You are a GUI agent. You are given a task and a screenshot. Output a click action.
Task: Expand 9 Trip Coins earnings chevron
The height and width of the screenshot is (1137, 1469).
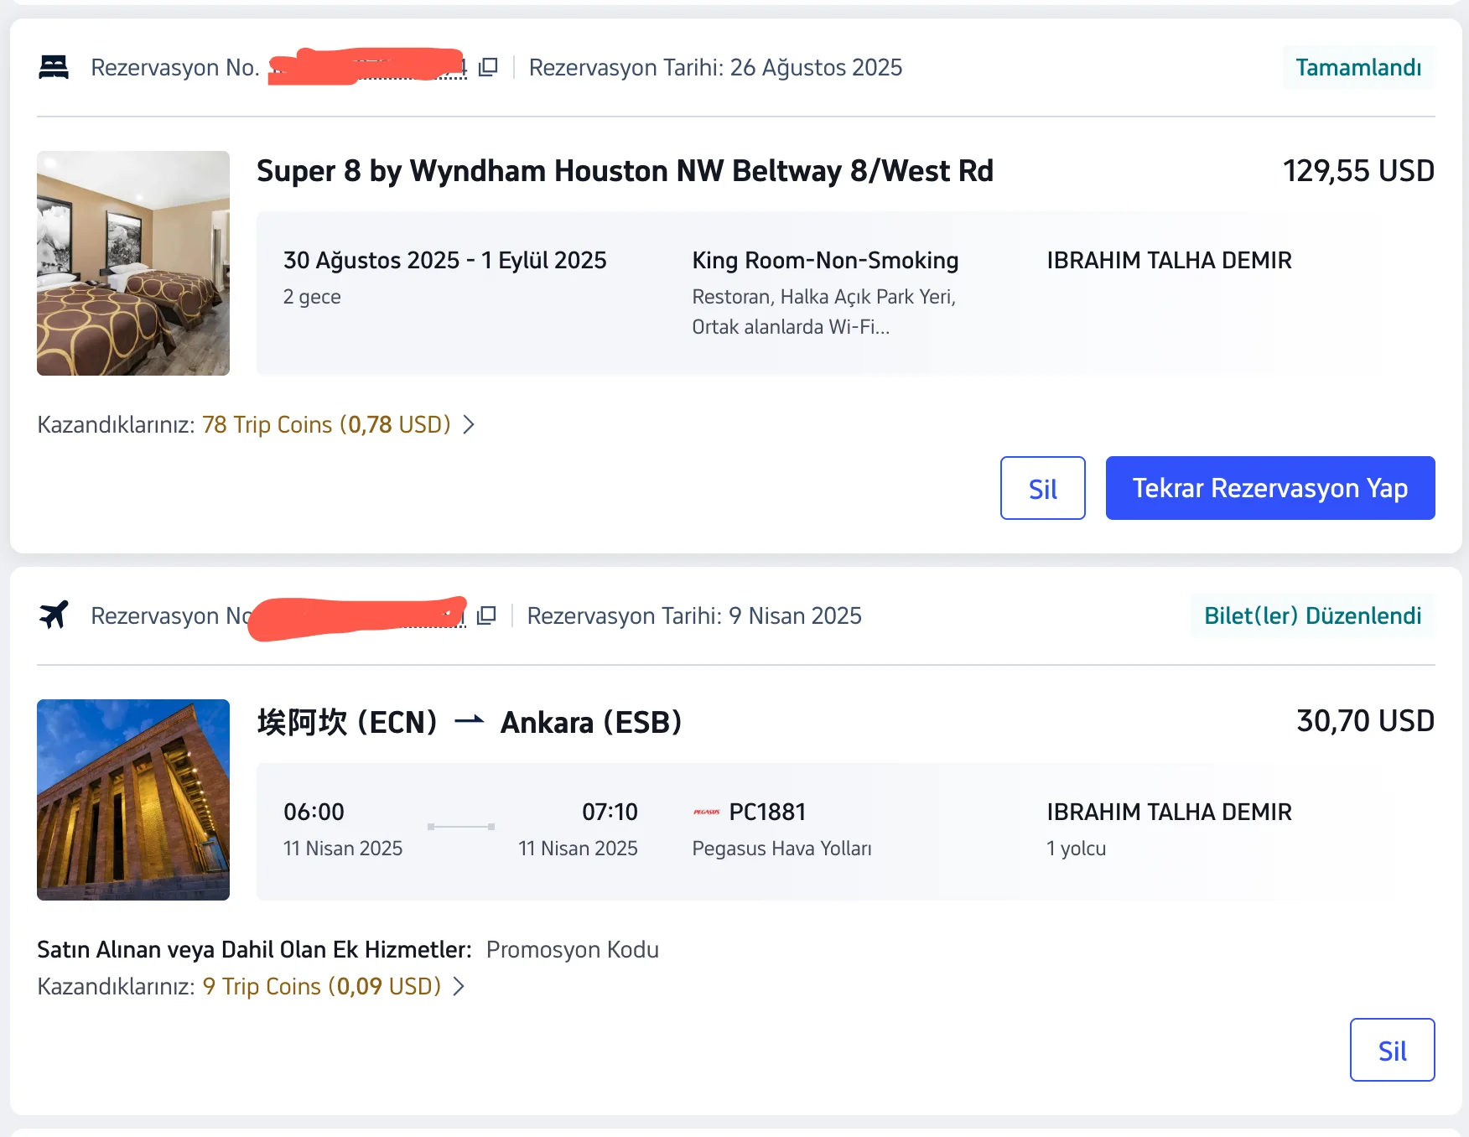(x=459, y=986)
